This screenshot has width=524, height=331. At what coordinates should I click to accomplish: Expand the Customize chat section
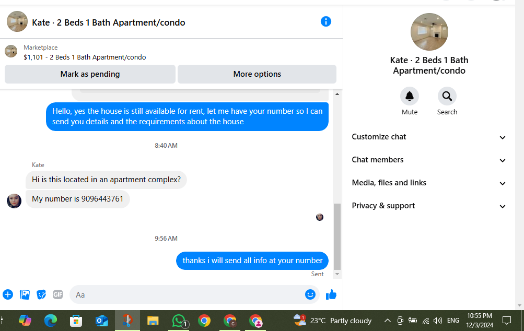429,137
